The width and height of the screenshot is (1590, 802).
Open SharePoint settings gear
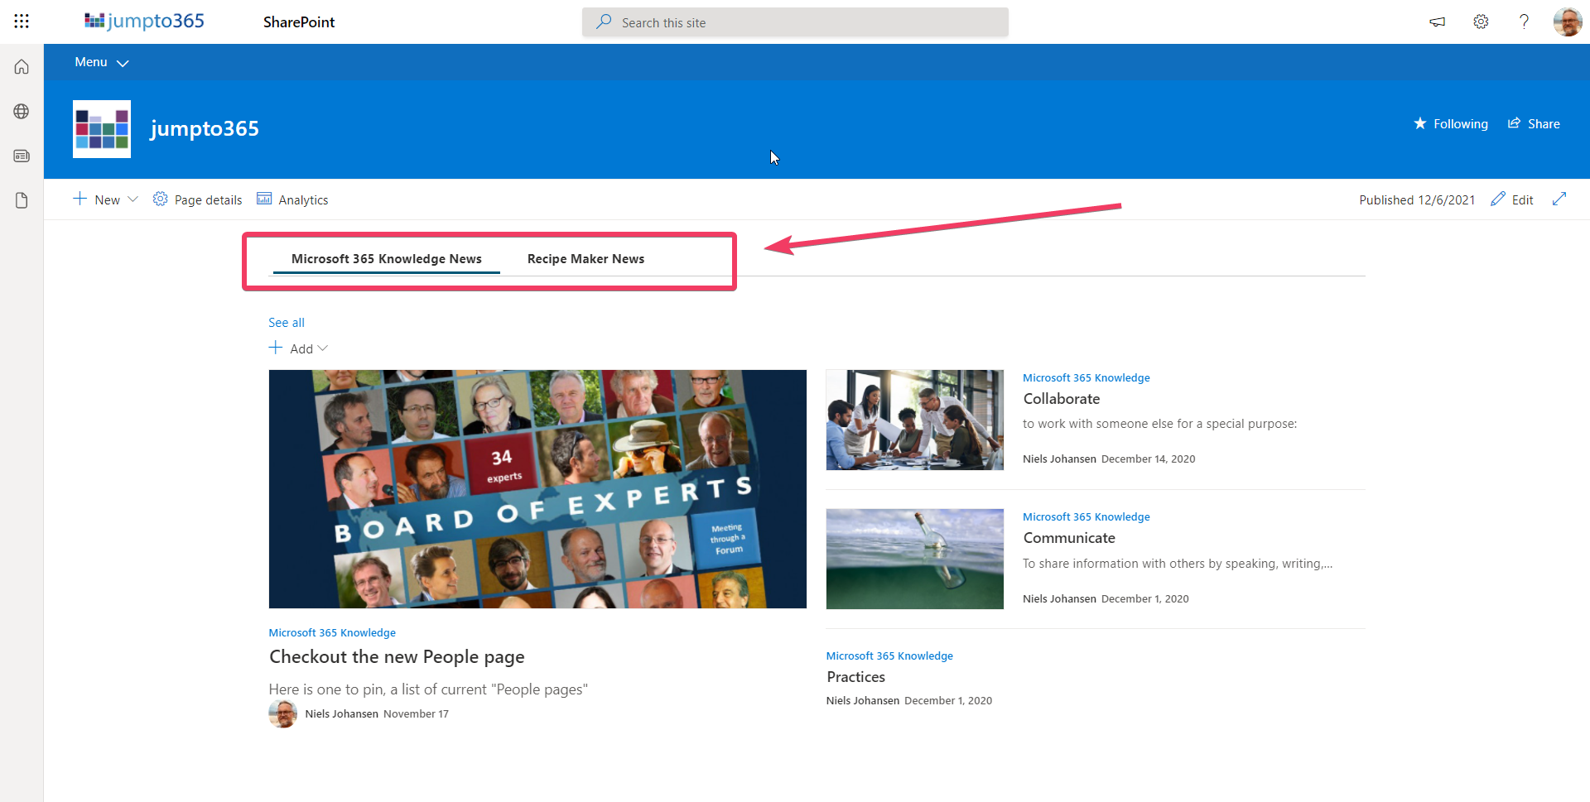1481,22
